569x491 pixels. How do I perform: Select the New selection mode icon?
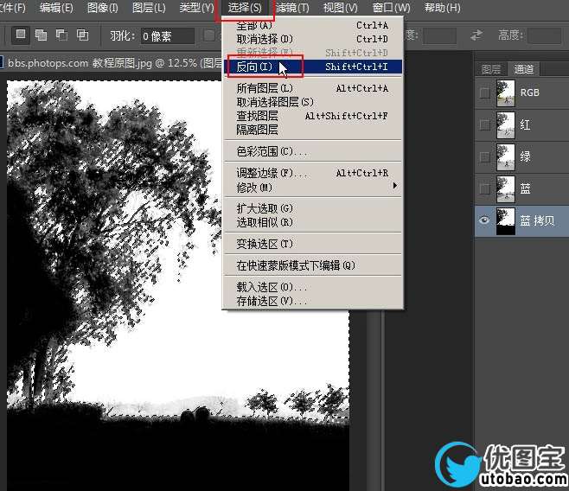tap(21, 35)
